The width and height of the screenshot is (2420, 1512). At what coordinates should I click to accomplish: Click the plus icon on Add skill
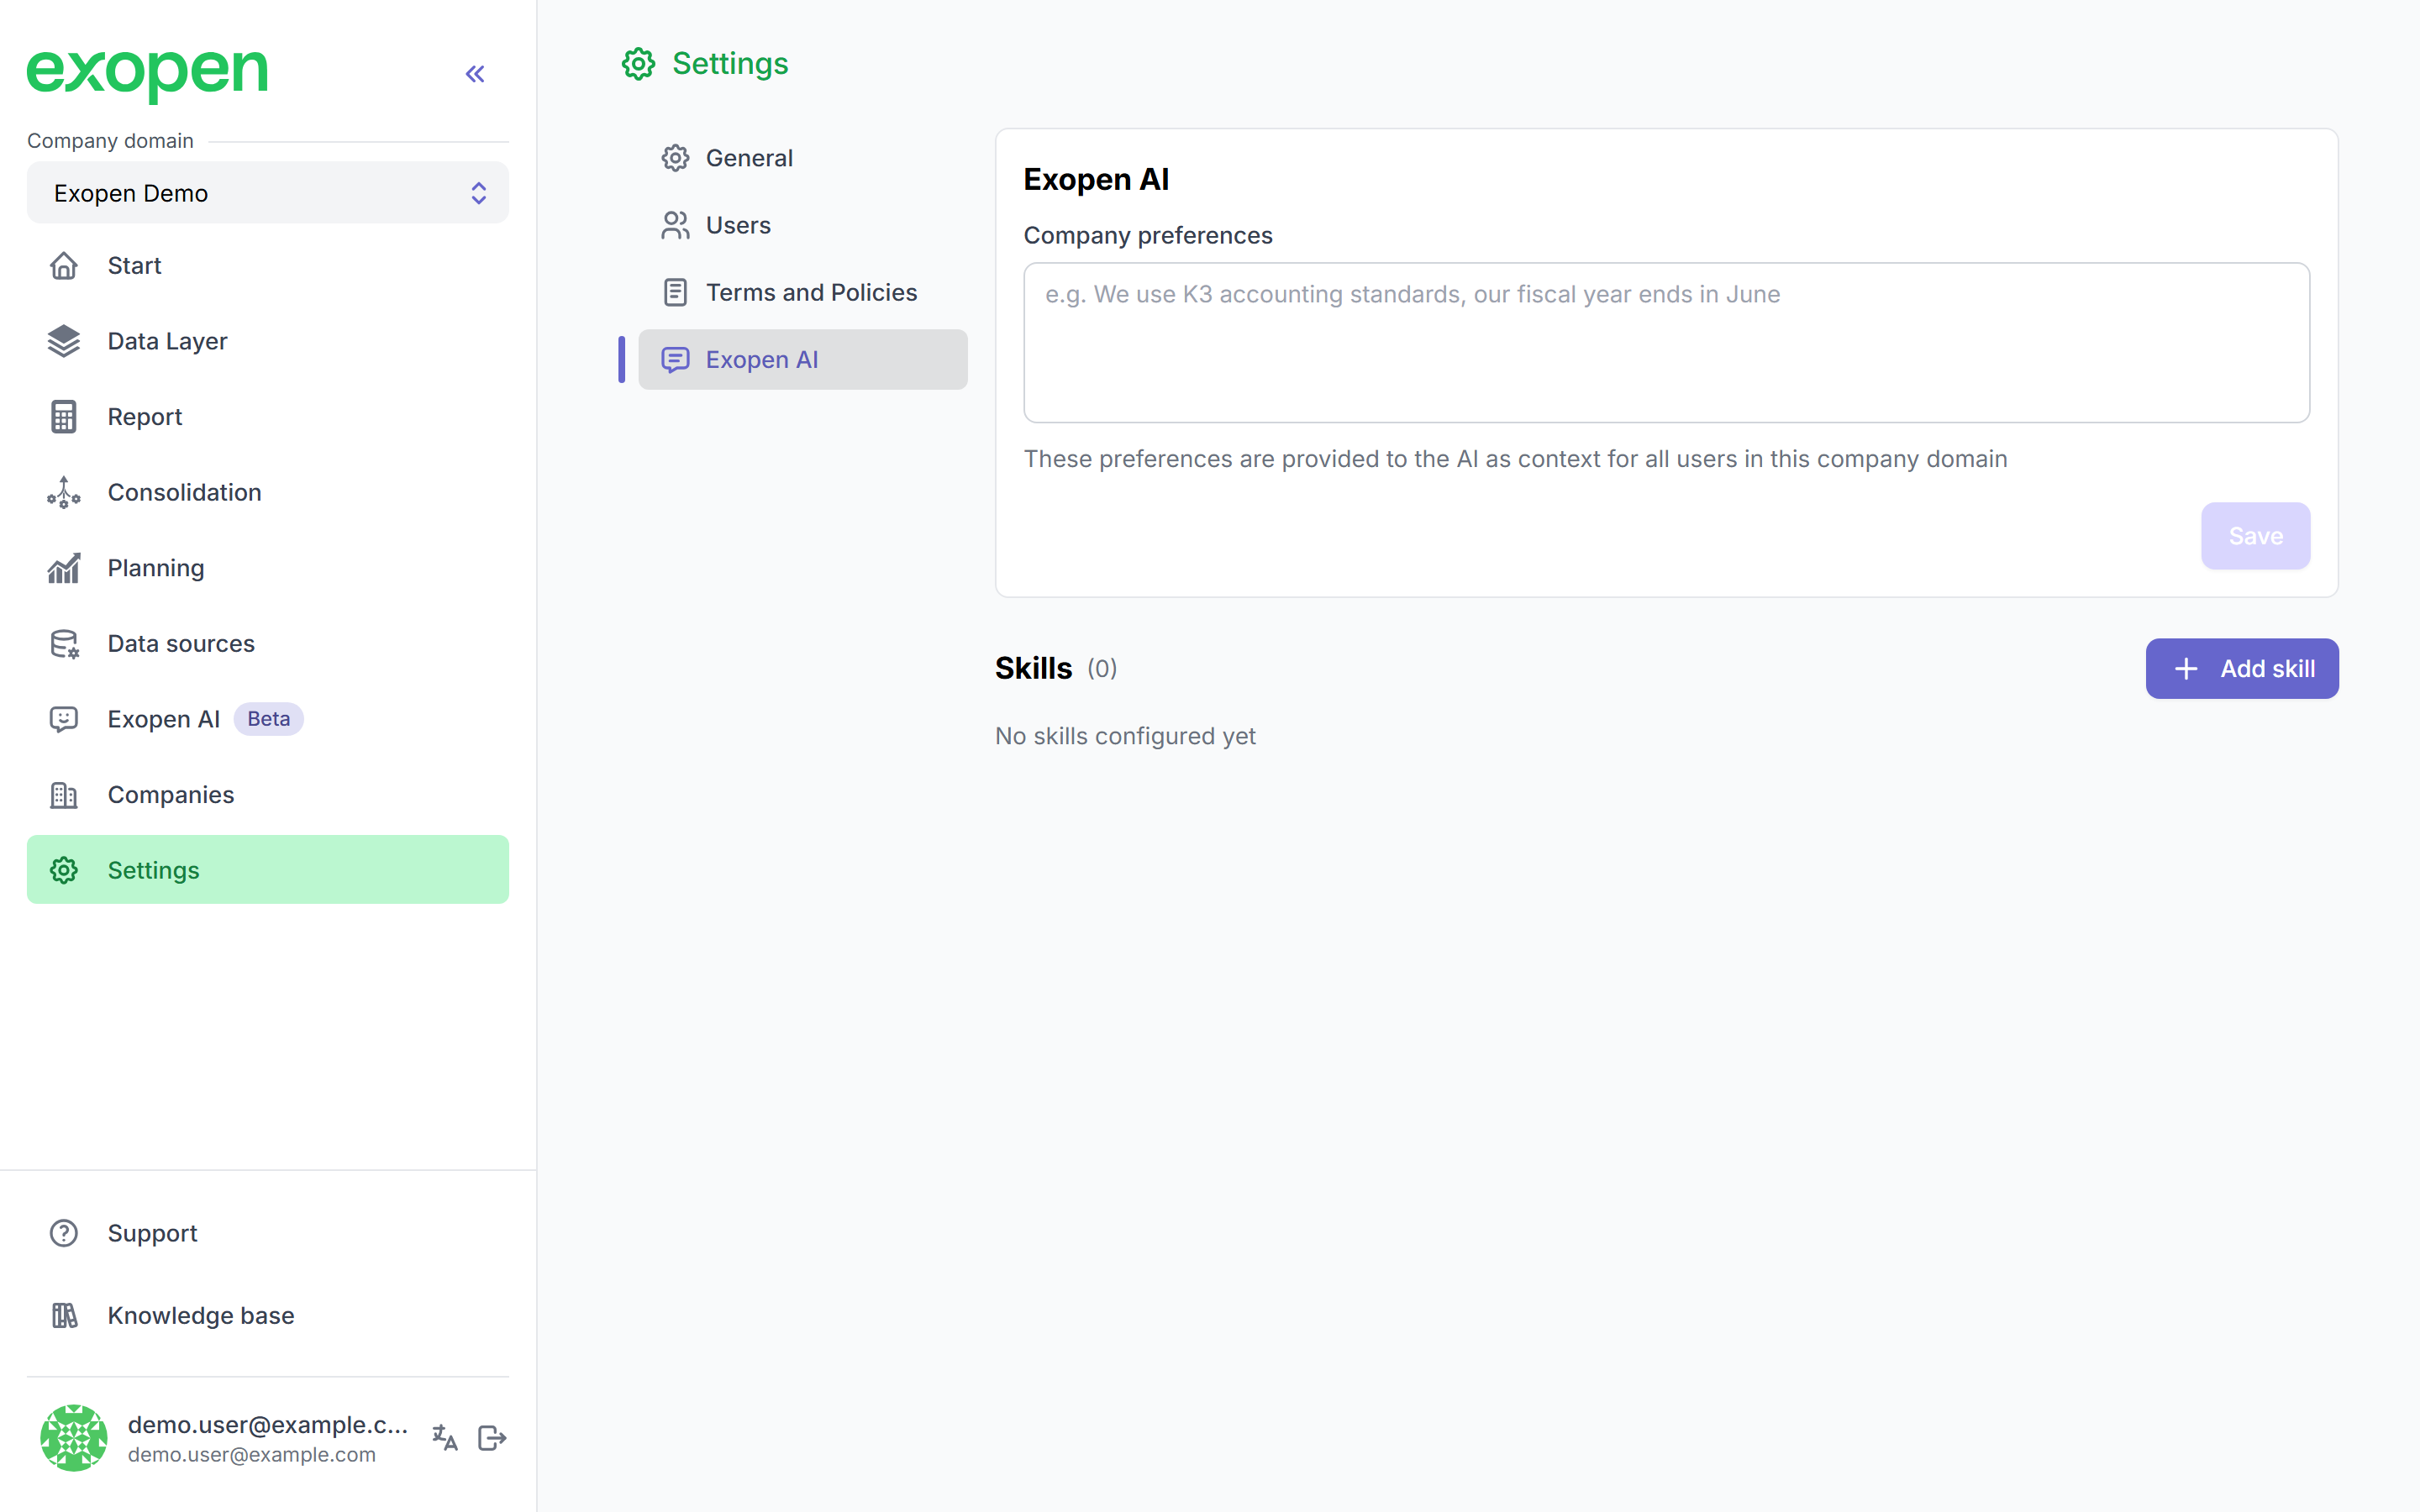(x=2186, y=669)
